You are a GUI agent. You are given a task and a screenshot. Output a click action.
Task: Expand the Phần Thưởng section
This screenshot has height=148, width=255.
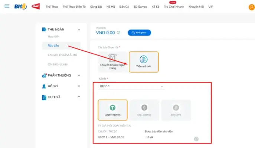point(79,75)
